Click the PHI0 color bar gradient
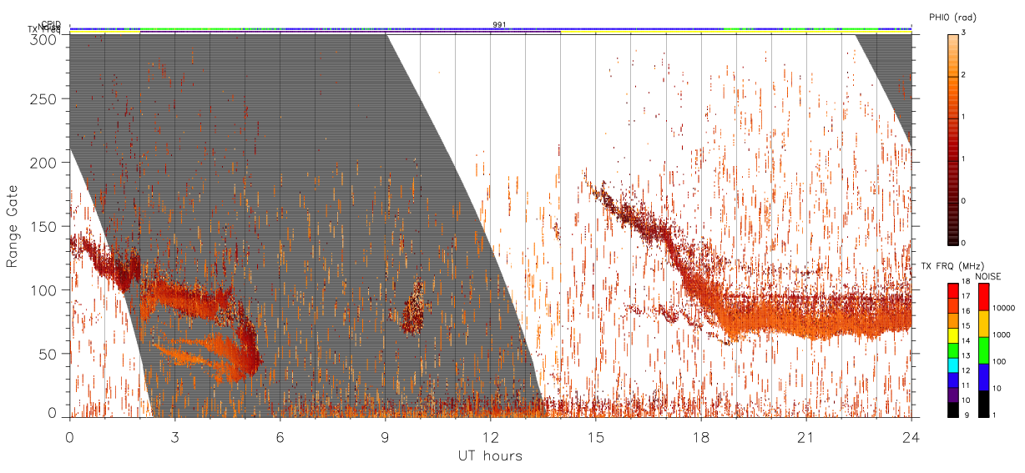This screenshot has width=1025, height=473. coord(953,138)
